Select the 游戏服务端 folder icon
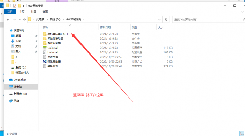 coord(45,43)
